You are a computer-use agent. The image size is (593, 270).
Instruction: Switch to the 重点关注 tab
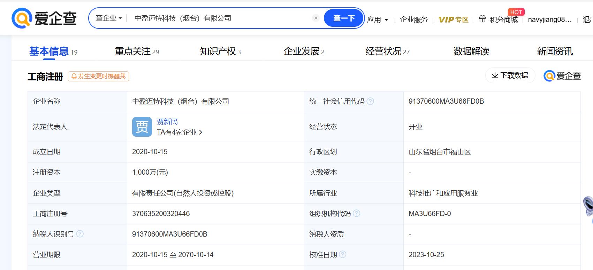[137, 51]
